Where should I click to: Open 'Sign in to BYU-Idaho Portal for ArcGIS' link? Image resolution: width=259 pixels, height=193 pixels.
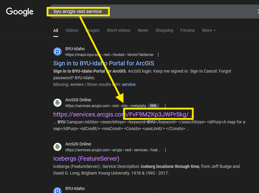click(103, 63)
